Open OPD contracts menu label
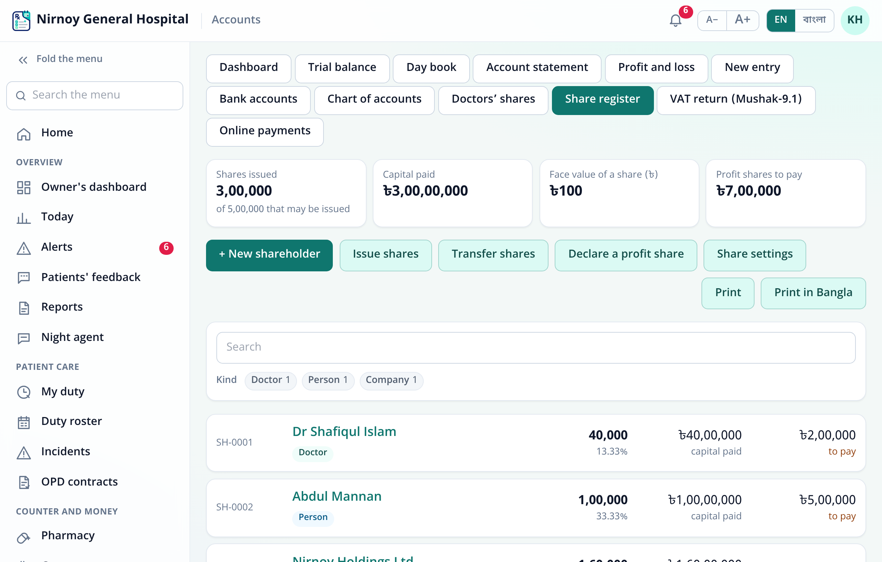This screenshot has width=882, height=562. tap(79, 482)
